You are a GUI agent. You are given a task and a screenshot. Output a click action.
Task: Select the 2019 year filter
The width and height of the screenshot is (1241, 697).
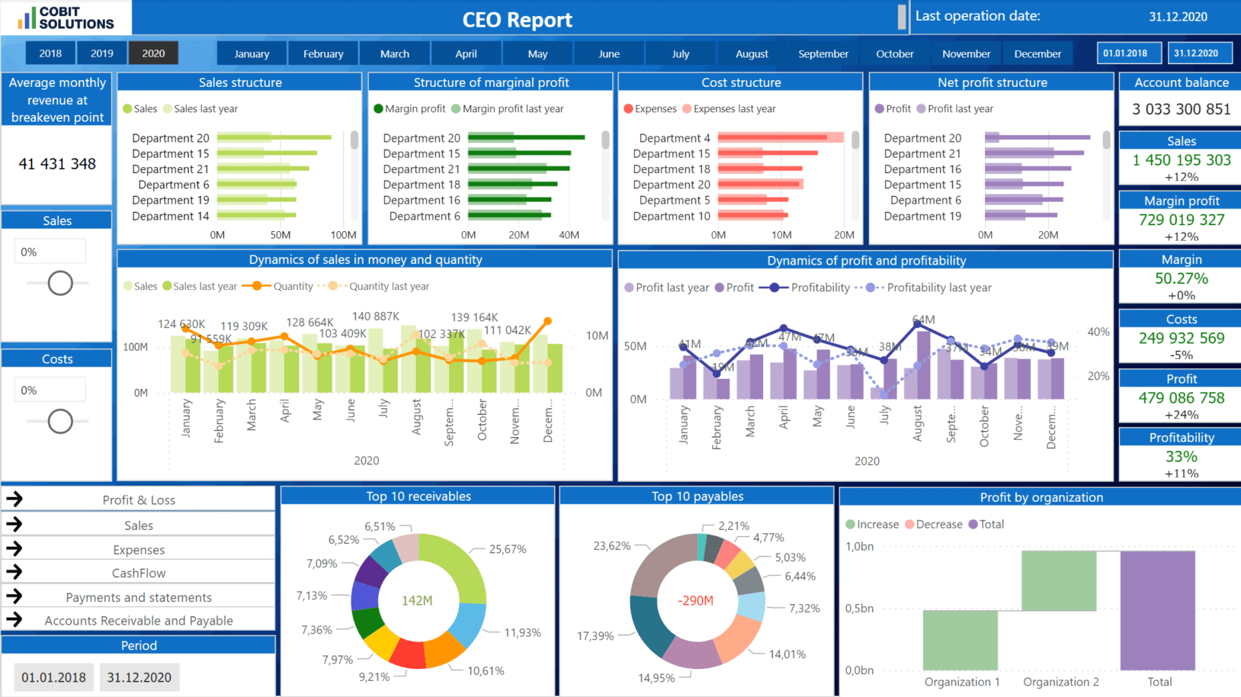[x=102, y=53]
